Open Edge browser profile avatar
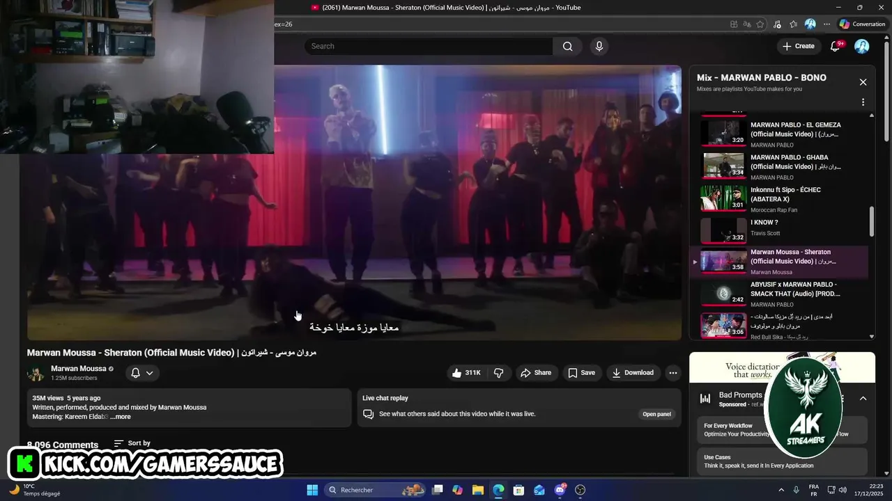The width and height of the screenshot is (892, 501). click(810, 24)
